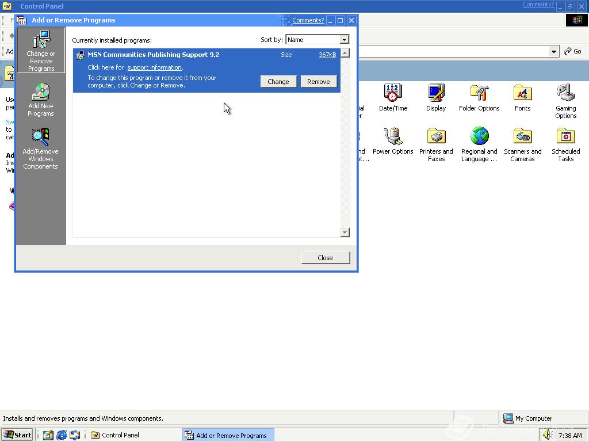Click the MSN Communities Publishing Support program icon
The width and height of the screenshot is (589, 442).
point(81,55)
